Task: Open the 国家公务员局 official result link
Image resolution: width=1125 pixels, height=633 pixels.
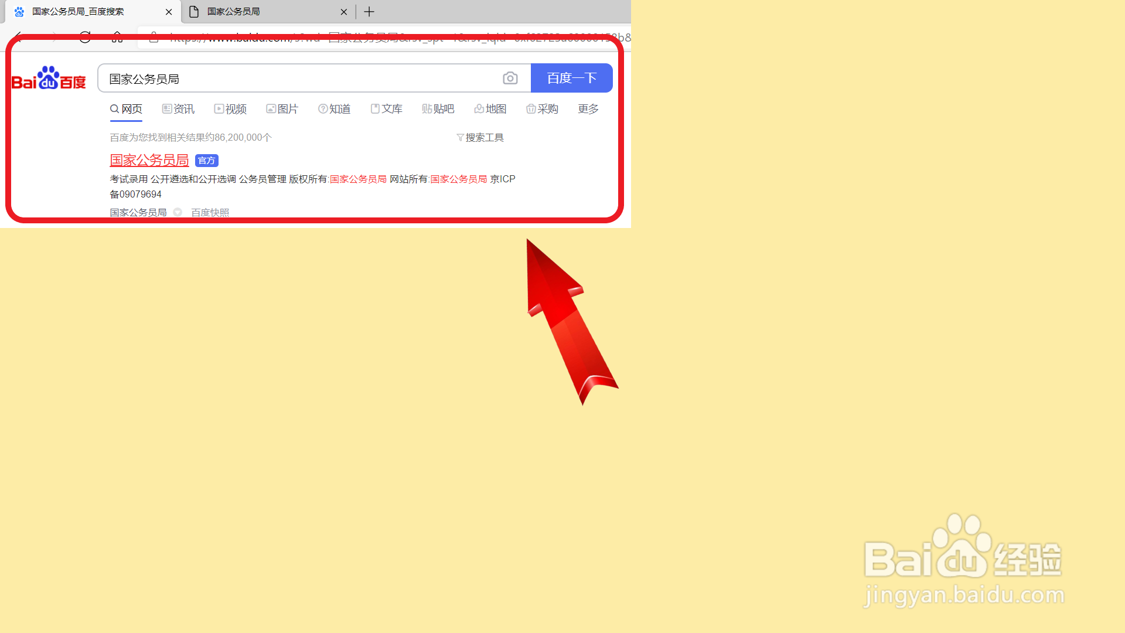Action: (149, 160)
